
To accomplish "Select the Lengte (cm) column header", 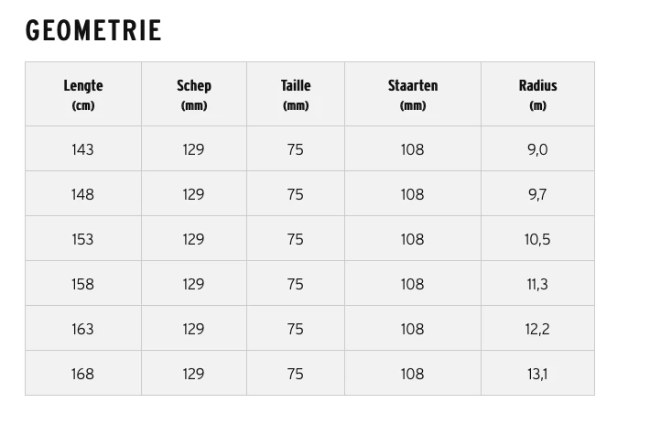I will coord(83,94).
